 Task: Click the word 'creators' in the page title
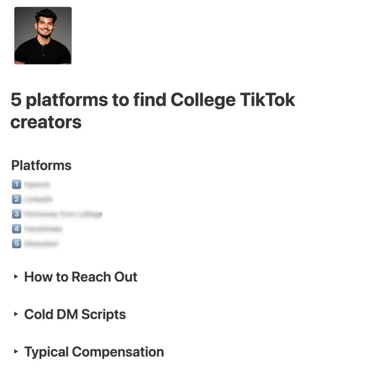pos(46,122)
